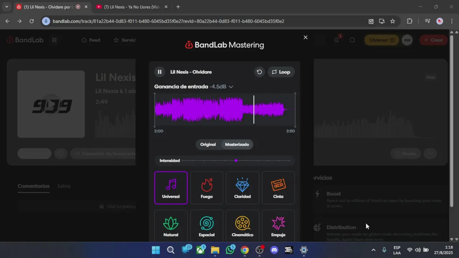The width and height of the screenshot is (459, 258).
Task: Go back in browser history
Action: (8, 21)
